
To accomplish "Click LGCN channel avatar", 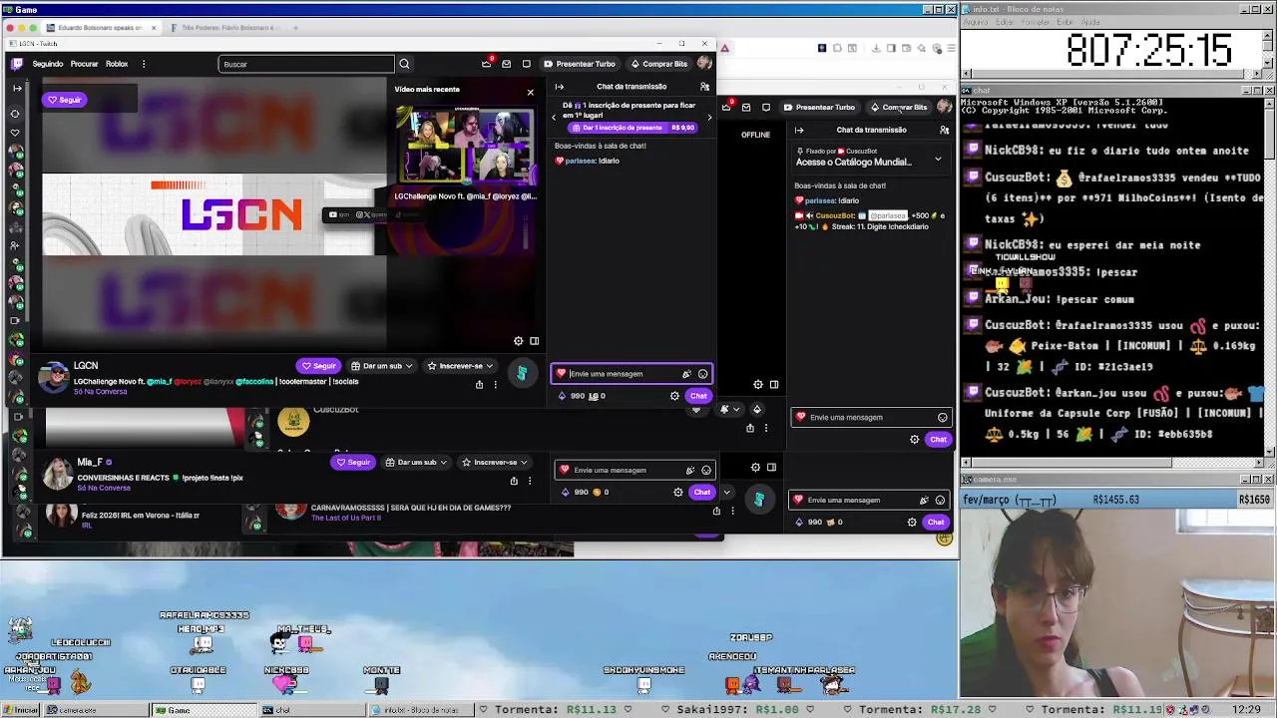I will click(x=53, y=376).
